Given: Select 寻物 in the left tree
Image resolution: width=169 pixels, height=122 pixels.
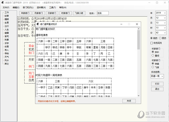Looking at the screenshot, I should [7, 53].
